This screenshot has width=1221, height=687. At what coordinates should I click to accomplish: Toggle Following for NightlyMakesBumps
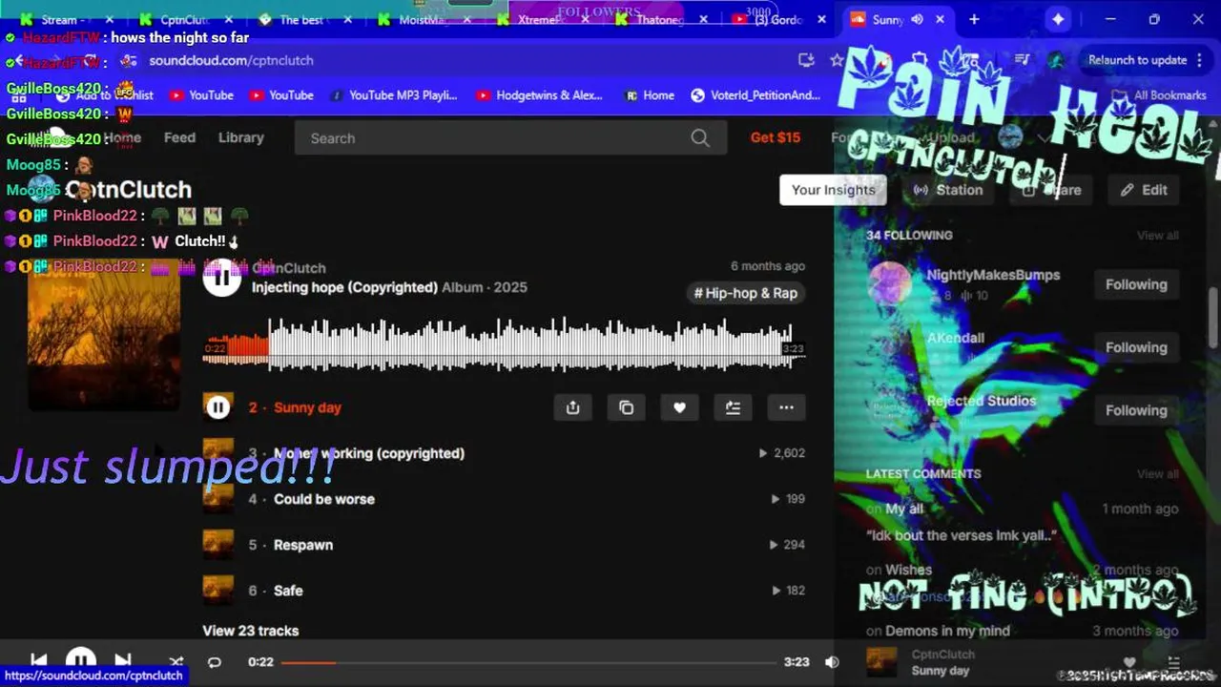tap(1136, 284)
